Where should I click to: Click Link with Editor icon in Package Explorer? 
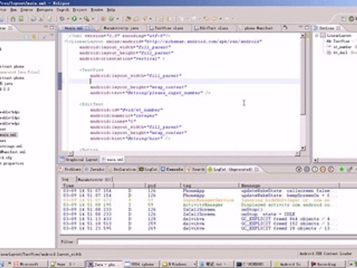click(x=34, y=36)
